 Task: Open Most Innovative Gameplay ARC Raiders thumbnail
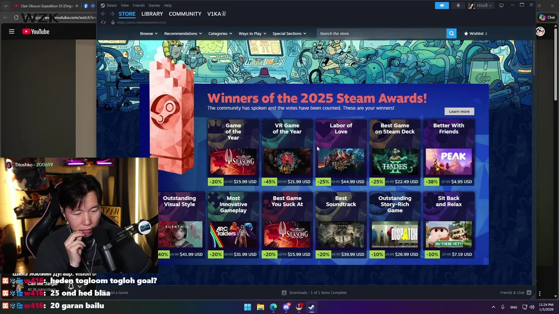pos(233,234)
